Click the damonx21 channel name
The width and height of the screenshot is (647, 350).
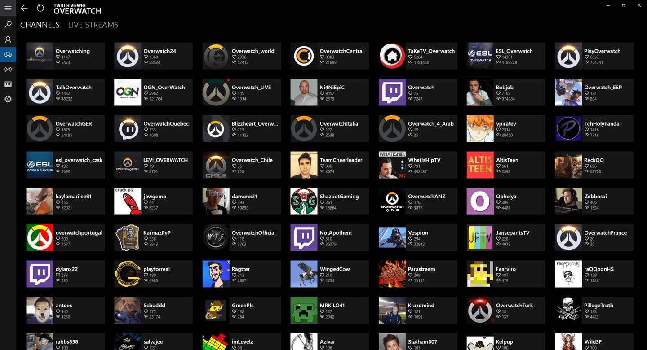(244, 197)
